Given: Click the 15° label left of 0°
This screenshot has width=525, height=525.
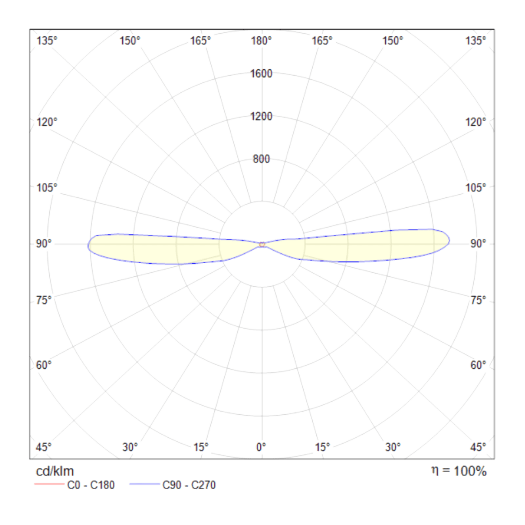Looking at the screenshot, I should [x=201, y=447].
